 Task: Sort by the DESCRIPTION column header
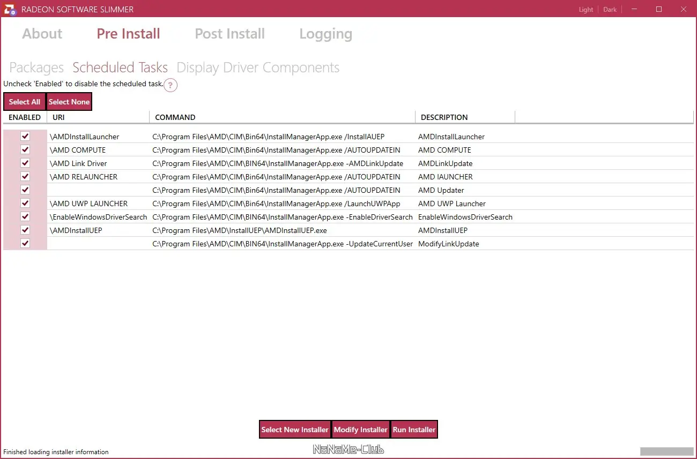coord(465,117)
